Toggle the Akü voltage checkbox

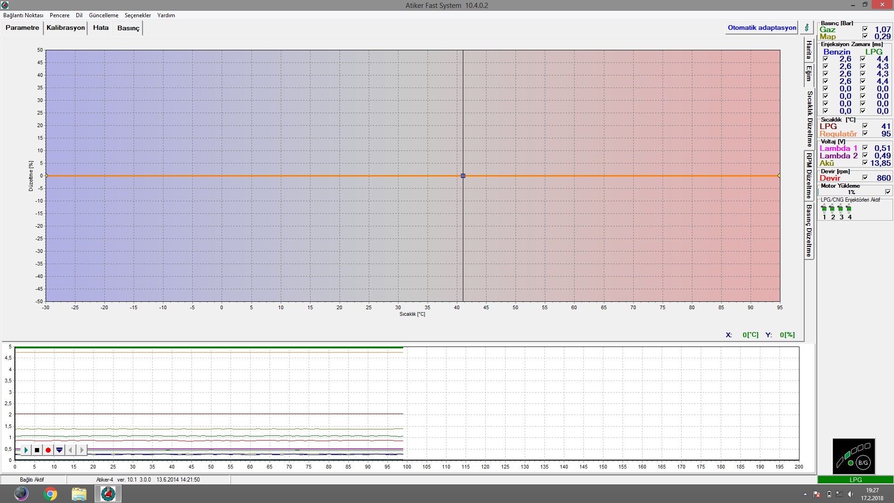[x=865, y=163]
